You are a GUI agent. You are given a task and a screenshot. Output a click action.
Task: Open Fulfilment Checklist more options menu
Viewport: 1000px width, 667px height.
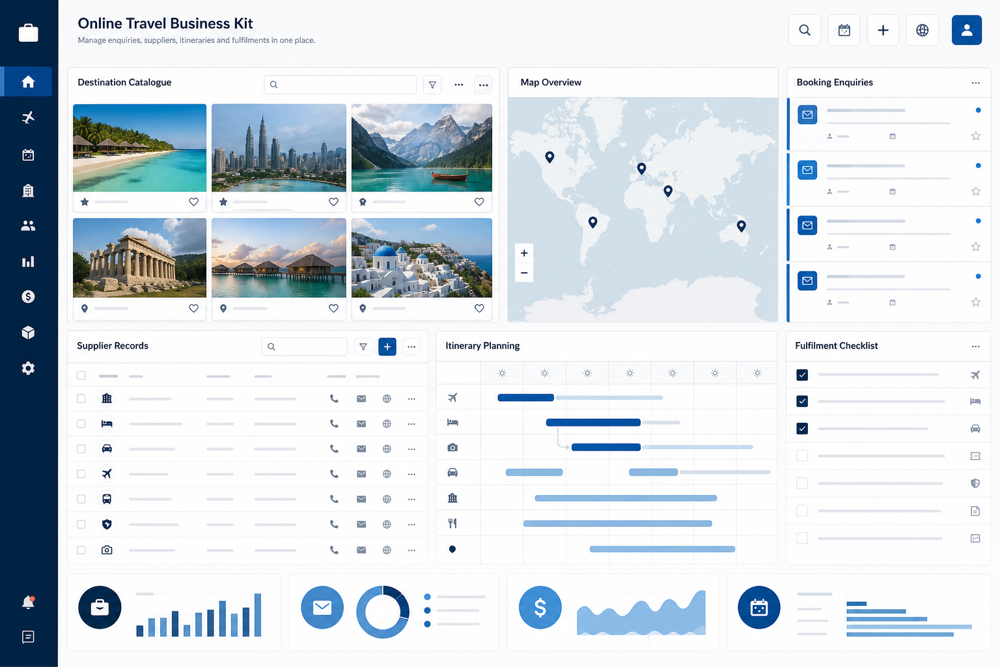pyautogui.click(x=976, y=347)
